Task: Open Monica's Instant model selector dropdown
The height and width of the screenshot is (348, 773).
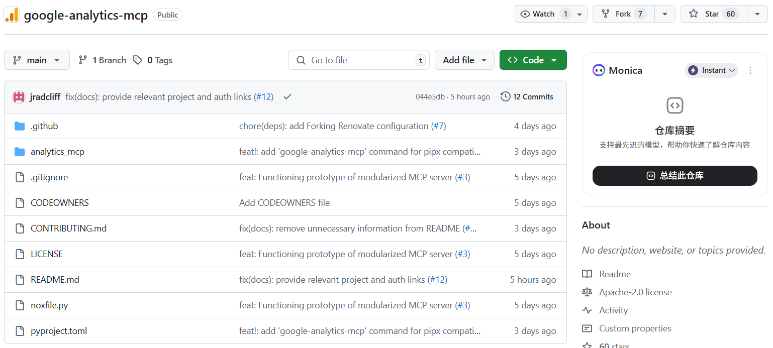Action: coord(711,70)
